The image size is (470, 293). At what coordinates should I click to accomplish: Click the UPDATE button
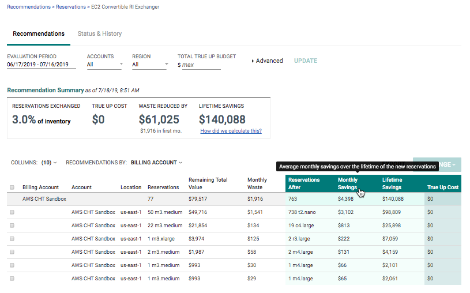tap(306, 61)
